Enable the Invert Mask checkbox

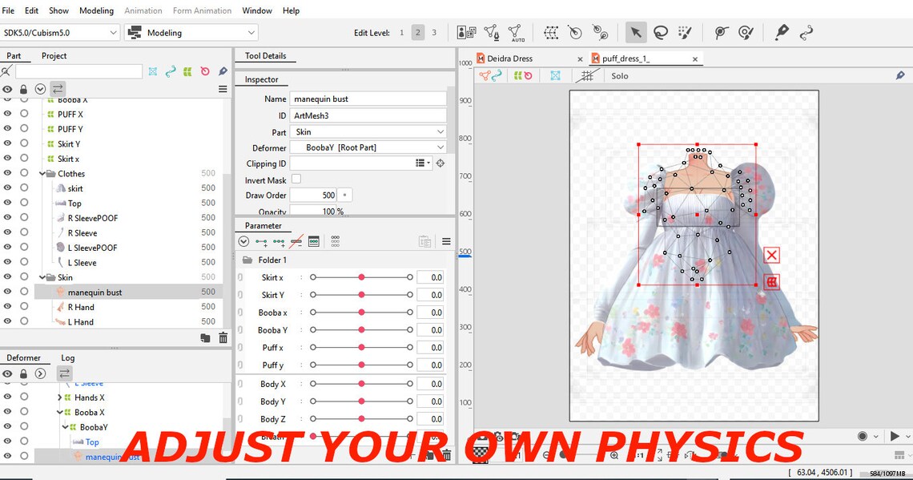(296, 180)
